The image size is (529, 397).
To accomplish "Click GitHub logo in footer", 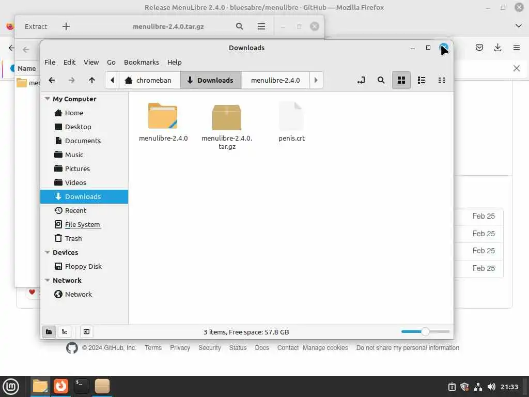I will click(x=72, y=348).
